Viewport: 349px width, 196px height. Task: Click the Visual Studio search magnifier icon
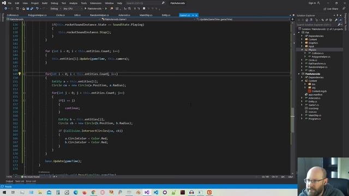(163, 3)
